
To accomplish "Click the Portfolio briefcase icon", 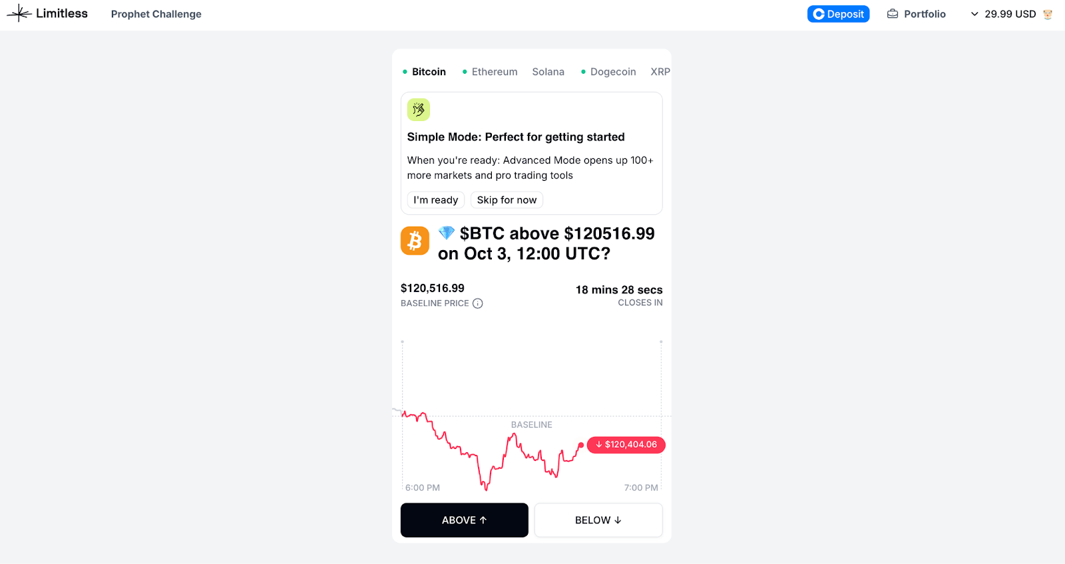I will coord(893,14).
